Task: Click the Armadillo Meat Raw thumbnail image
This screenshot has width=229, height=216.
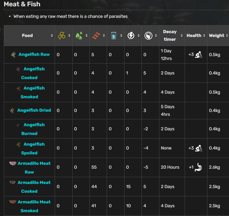Action: 13,163
